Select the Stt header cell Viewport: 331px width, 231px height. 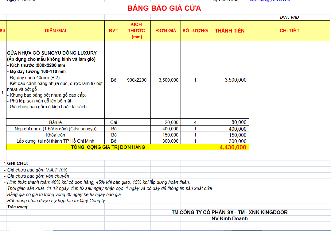point(3,31)
